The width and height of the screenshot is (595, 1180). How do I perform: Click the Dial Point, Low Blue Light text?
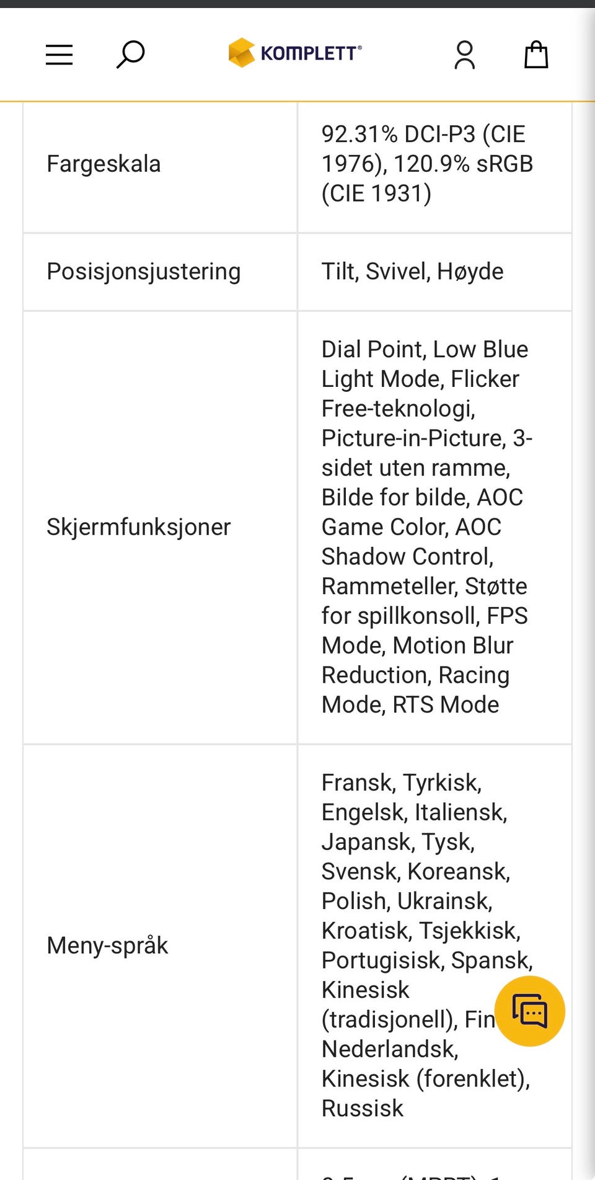point(425,364)
